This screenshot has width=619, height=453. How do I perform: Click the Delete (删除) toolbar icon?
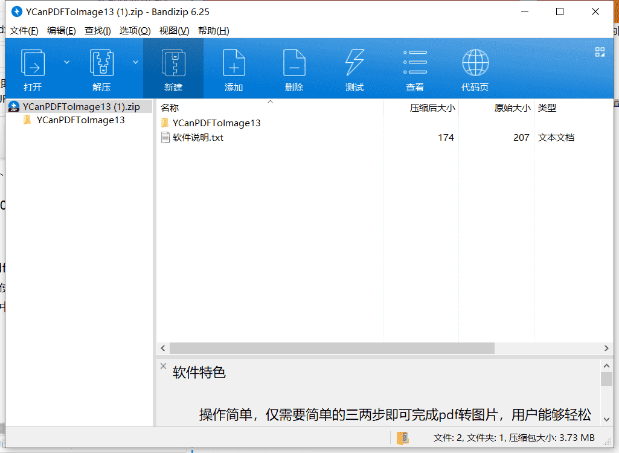pos(294,63)
